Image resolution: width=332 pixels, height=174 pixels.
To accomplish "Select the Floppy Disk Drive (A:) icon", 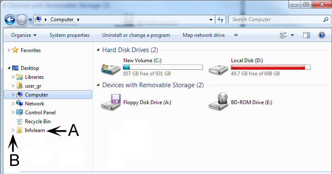I will (111, 102).
